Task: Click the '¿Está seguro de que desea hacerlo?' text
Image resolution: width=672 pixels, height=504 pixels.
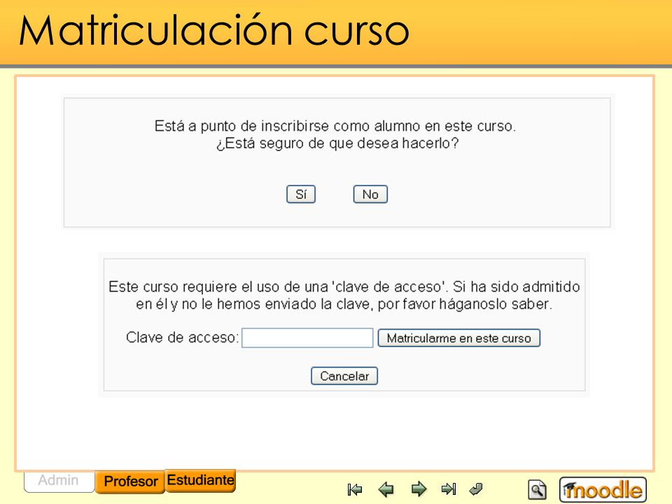Action: 337,143
